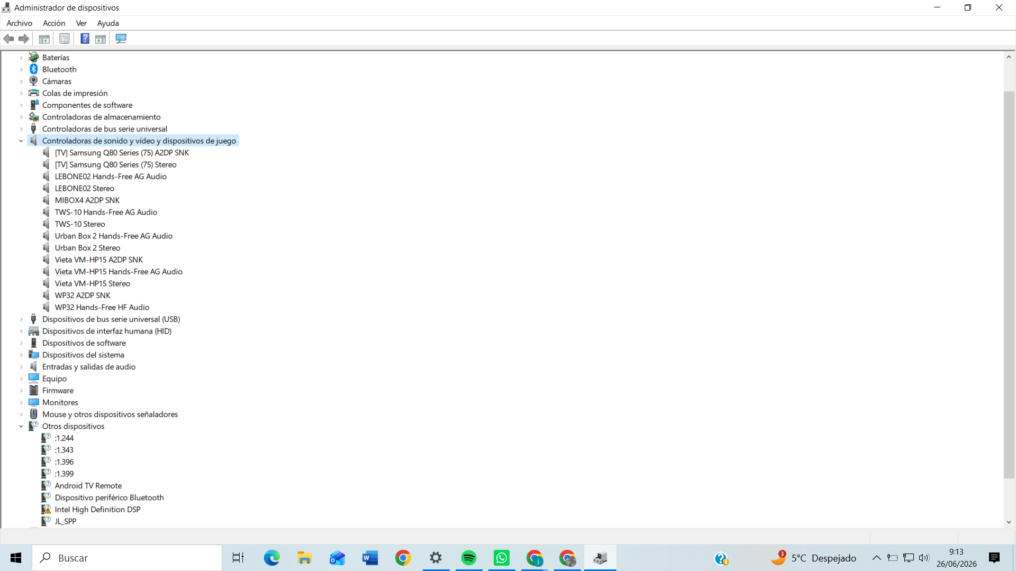Click the vertical scrollbar down arrow

coord(1009,522)
